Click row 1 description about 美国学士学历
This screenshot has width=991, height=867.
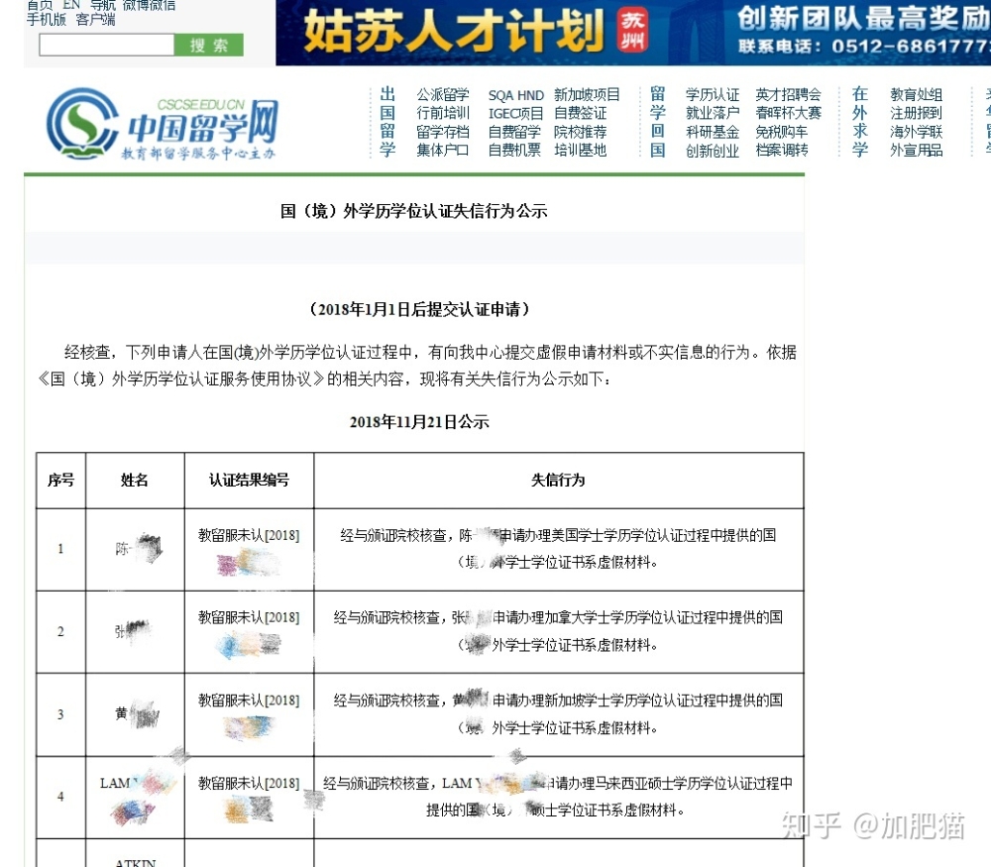point(558,549)
